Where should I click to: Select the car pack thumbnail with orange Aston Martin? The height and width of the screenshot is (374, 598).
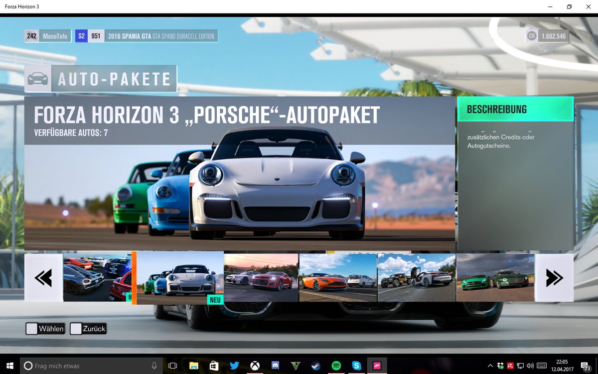338,278
